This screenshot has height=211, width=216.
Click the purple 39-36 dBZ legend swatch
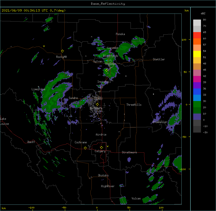(197, 85)
